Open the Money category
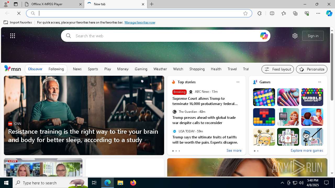Screen dimensions: 335x188 [x=123, y=69]
